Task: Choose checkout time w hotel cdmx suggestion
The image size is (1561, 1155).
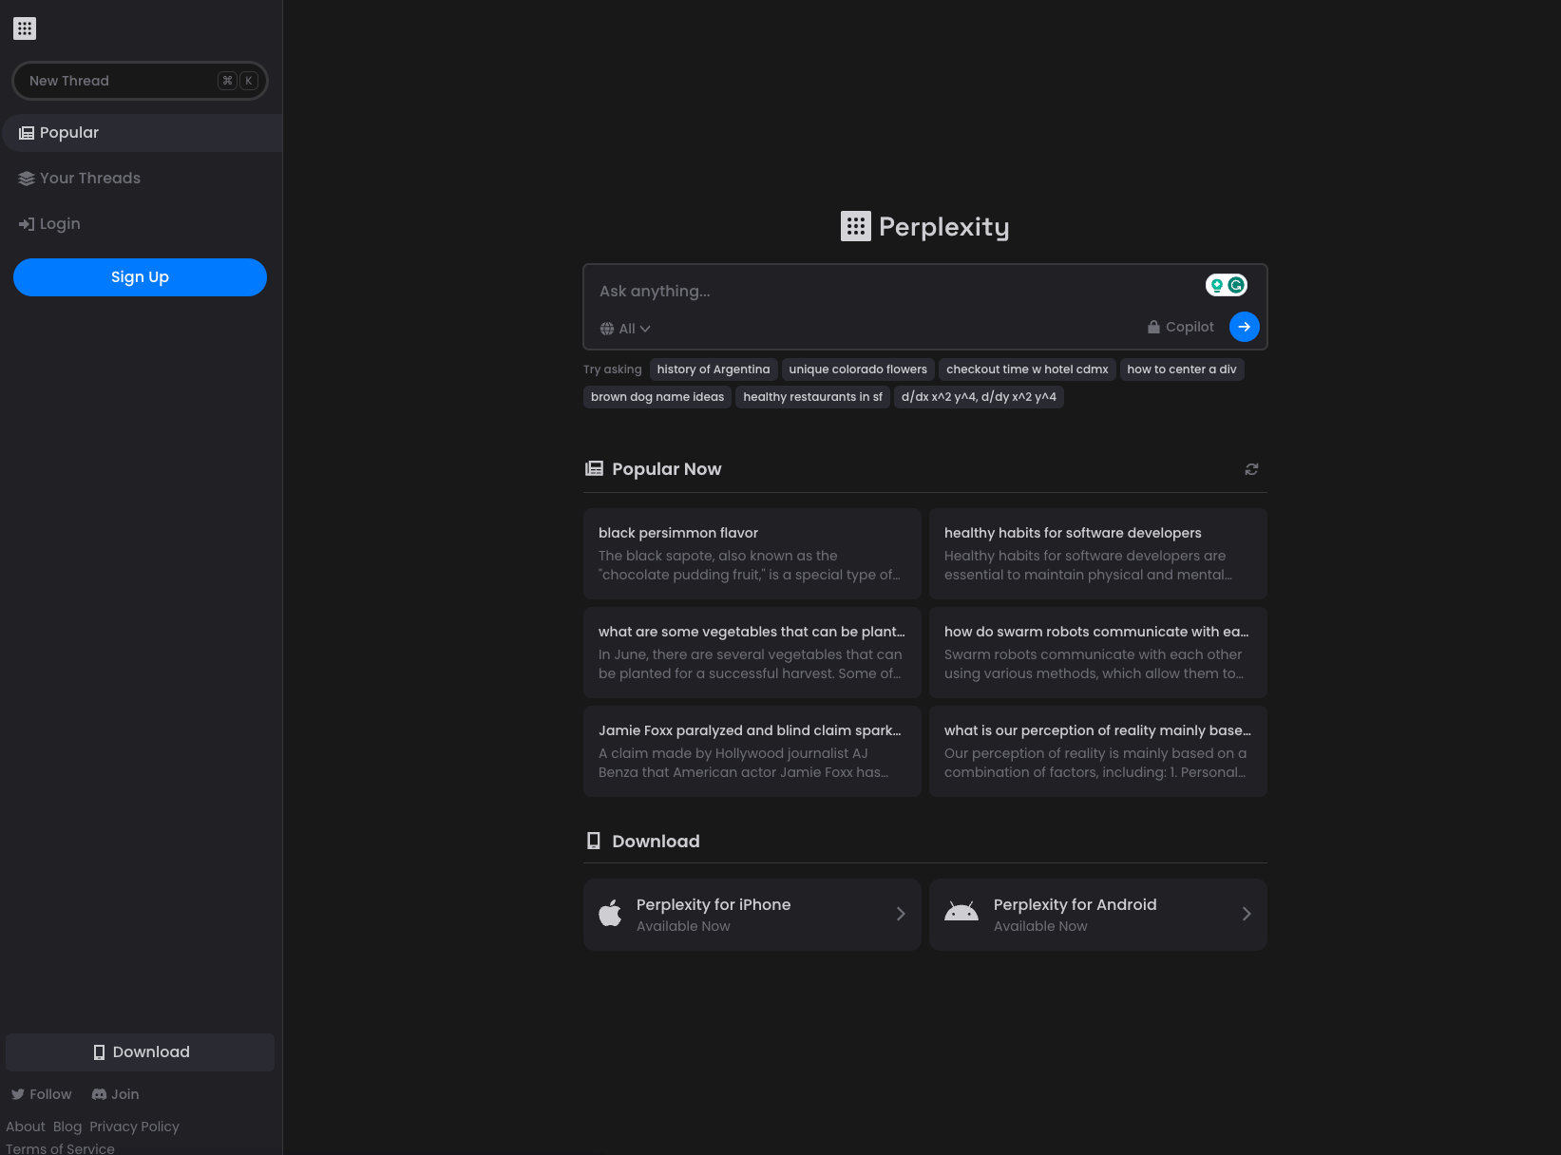Action: pyautogui.click(x=1027, y=369)
